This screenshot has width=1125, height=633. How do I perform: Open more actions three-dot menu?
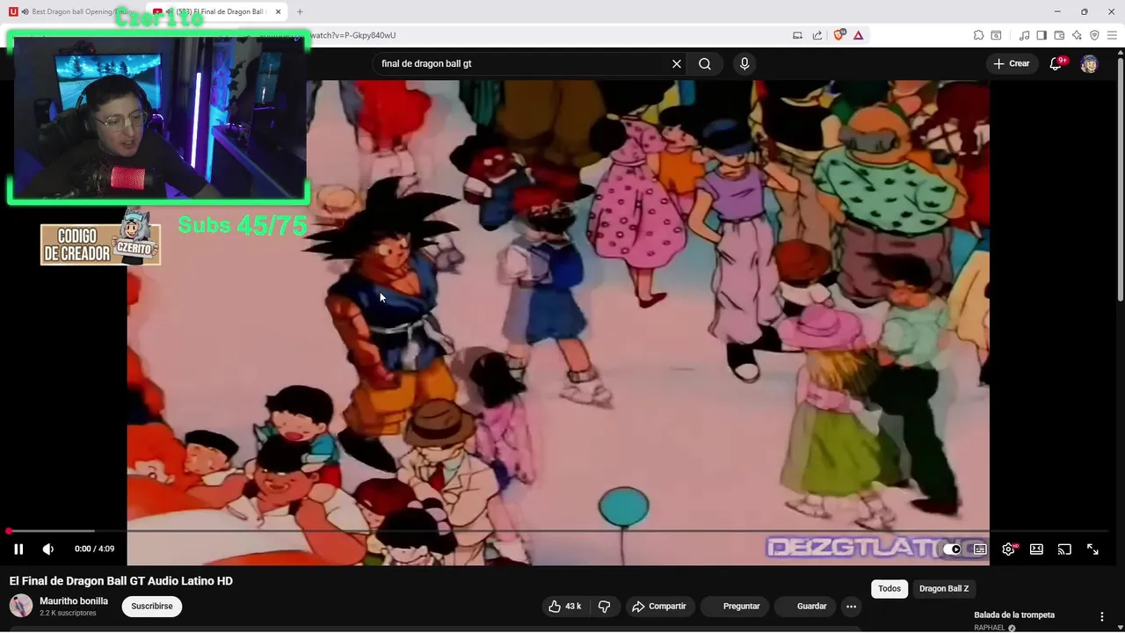click(x=851, y=606)
